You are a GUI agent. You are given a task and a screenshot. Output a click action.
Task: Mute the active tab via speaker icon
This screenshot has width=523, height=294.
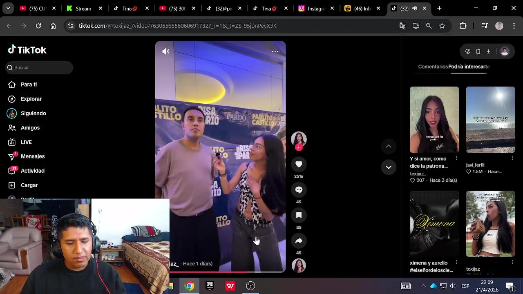click(415, 8)
